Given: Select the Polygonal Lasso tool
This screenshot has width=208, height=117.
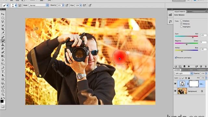Looking at the screenshot, I should coord(3,22).
